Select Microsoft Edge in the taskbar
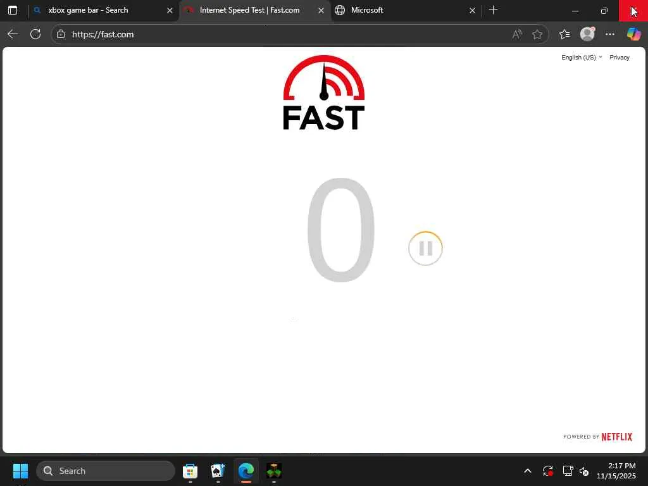This screenshot has width=648, height=486. pyautogui.click(x=246, y=471)
